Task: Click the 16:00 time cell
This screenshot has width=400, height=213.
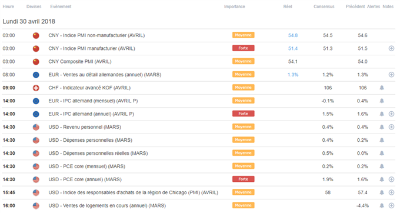Action: [9, 205]
